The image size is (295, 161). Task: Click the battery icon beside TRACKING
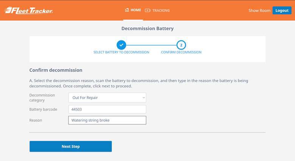[x=147, y=10]
